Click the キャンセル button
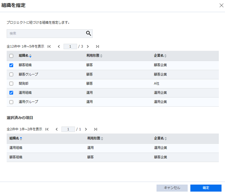 click(x=172, y=188)
